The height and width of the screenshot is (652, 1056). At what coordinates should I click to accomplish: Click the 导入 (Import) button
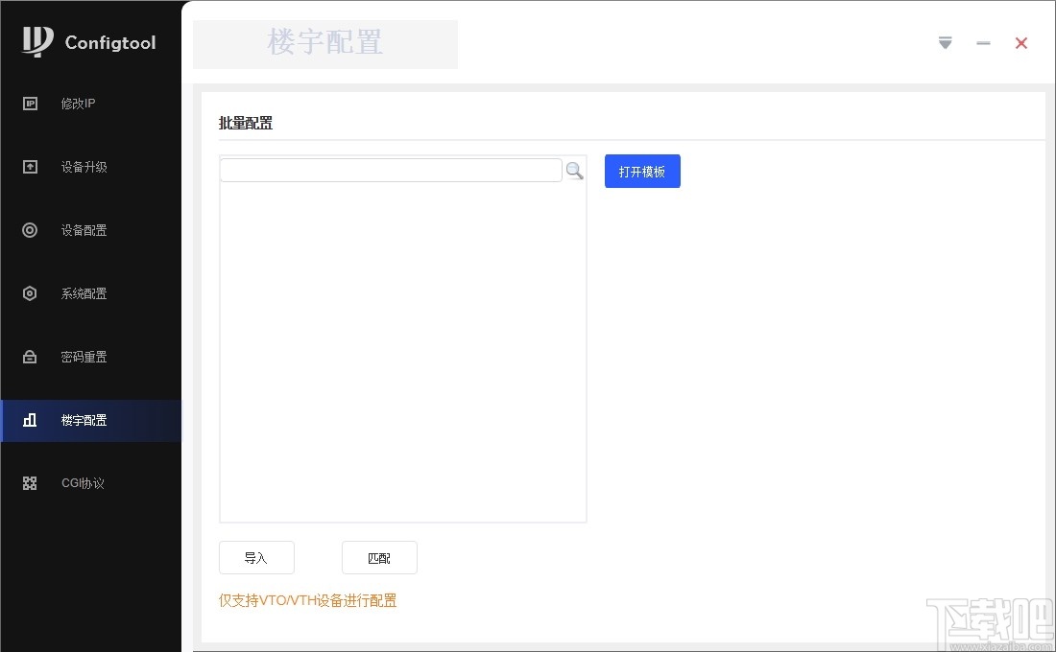click(256, 557)
